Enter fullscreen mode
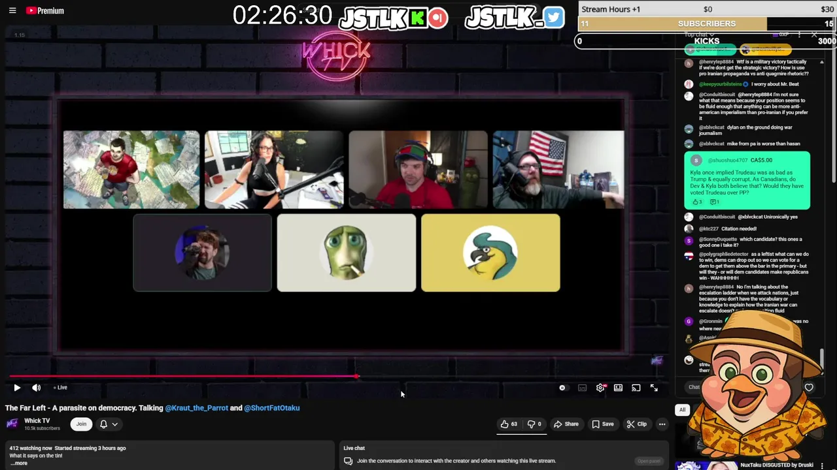Screen dimensions: 837x470 click(x=654, y=388)
